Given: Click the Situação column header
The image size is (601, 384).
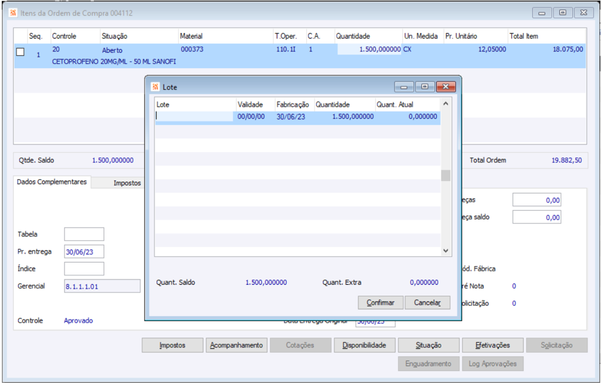Looking at the screenshot, I should tap(139, 36).
